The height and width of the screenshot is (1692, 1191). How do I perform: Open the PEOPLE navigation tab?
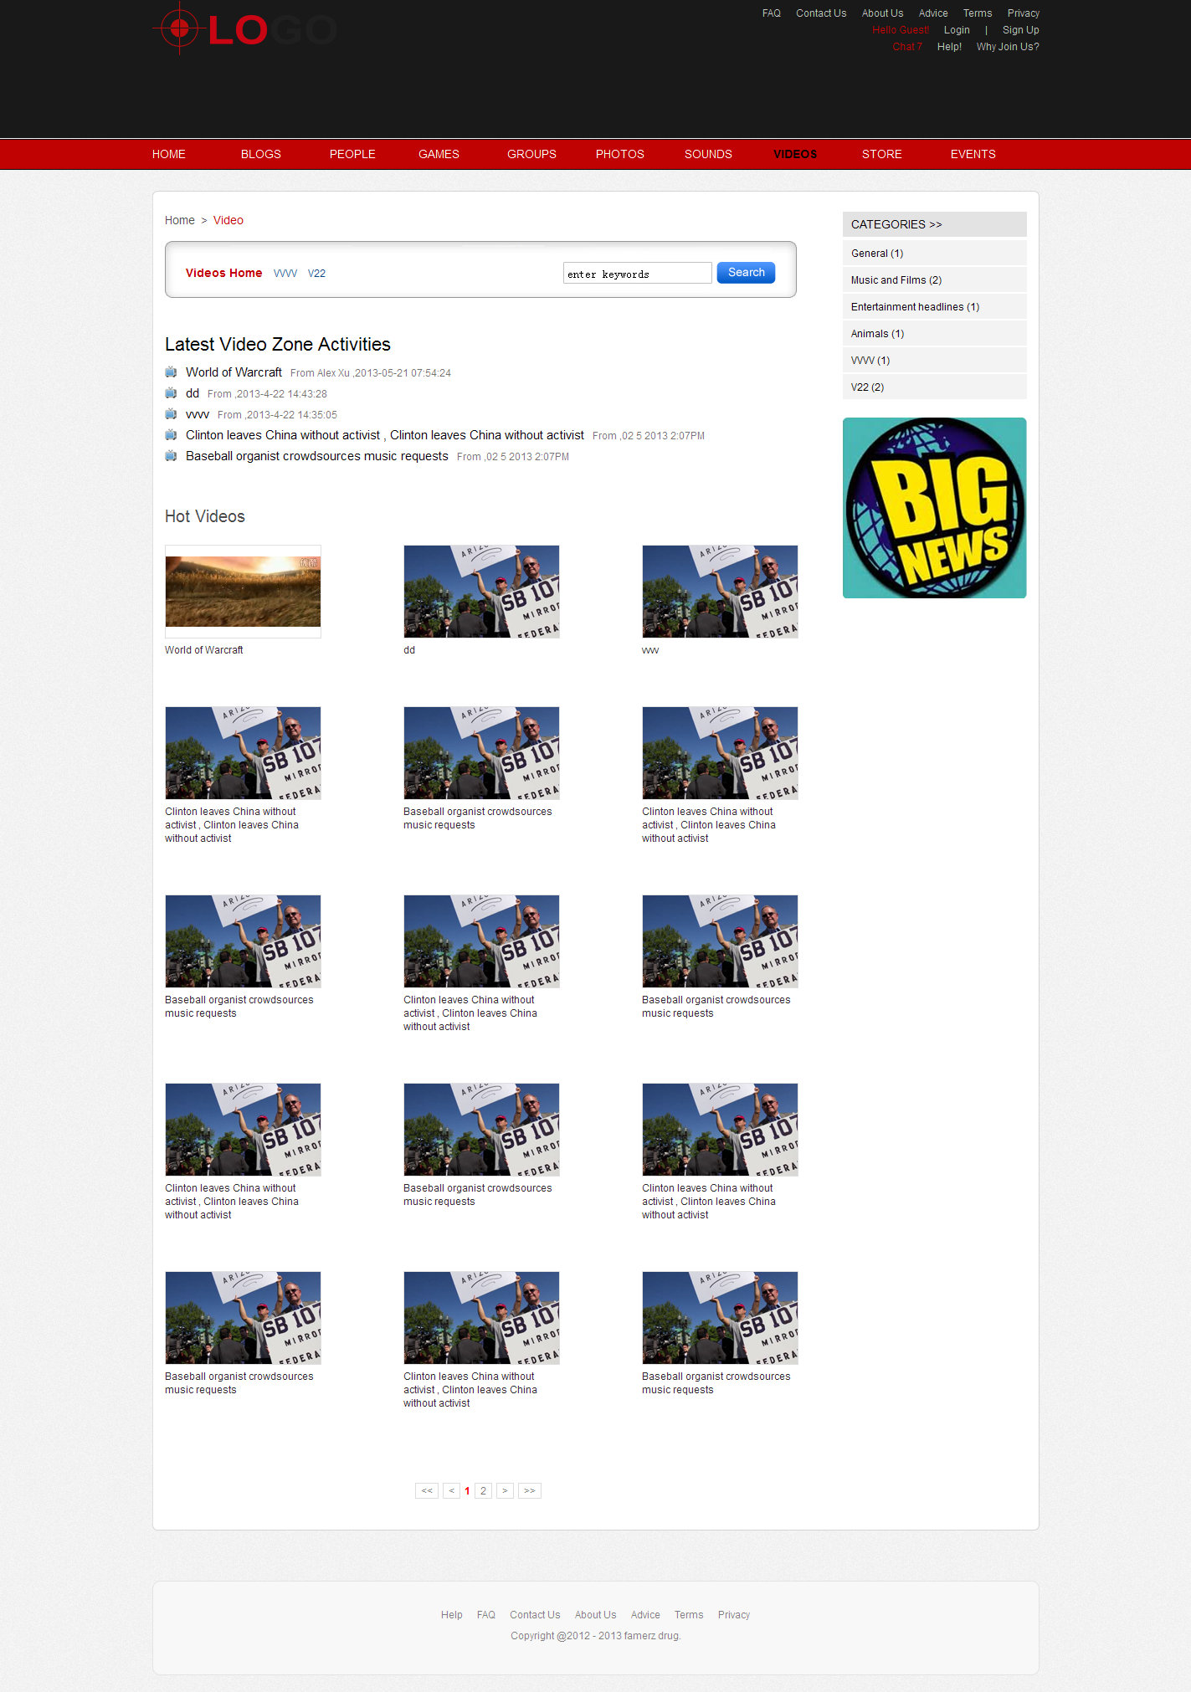pos(352,154)
